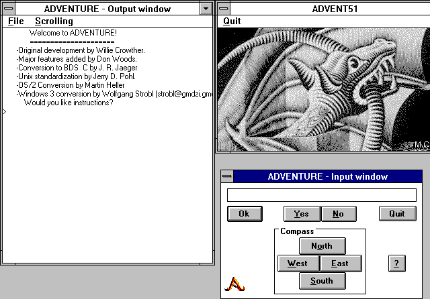Go South using the Compass

(322, 281)
